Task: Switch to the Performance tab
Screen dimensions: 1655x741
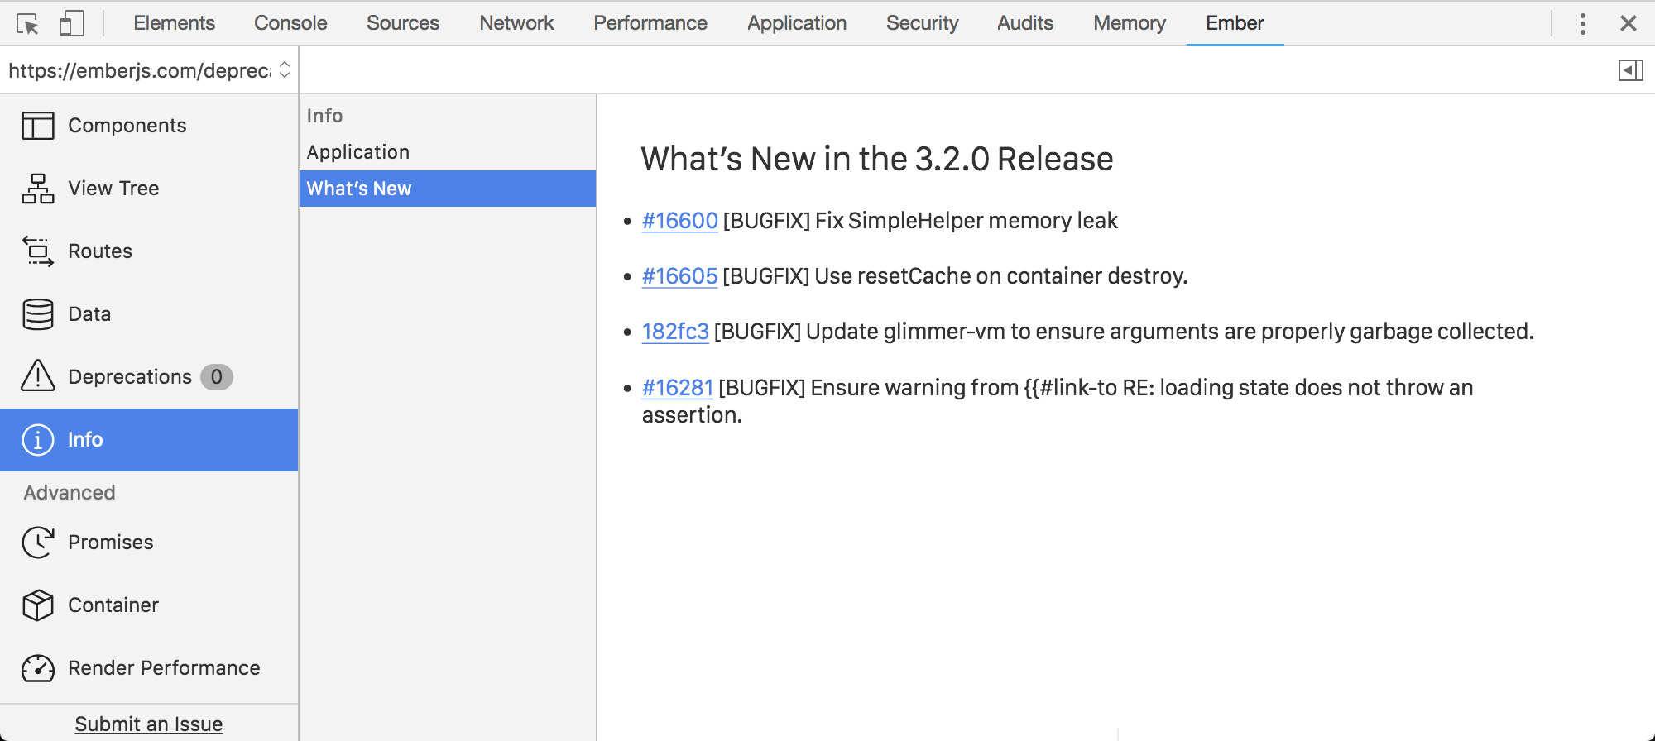Action: pos(650,23)
